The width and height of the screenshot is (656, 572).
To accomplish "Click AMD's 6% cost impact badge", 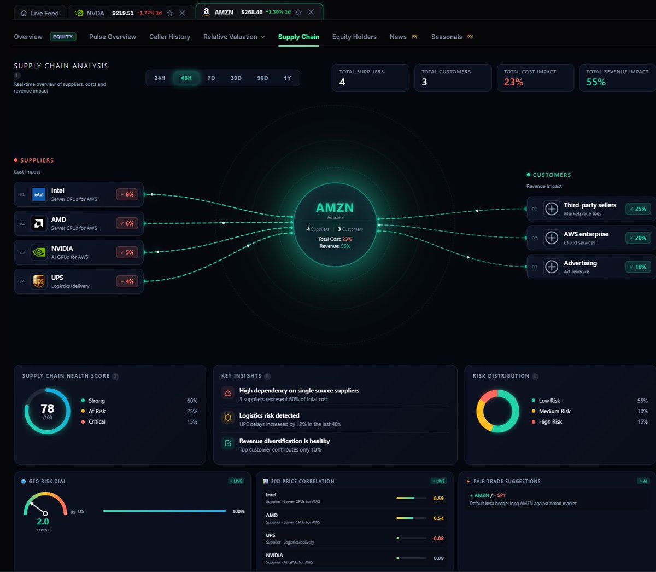I will tap(127, 223).
